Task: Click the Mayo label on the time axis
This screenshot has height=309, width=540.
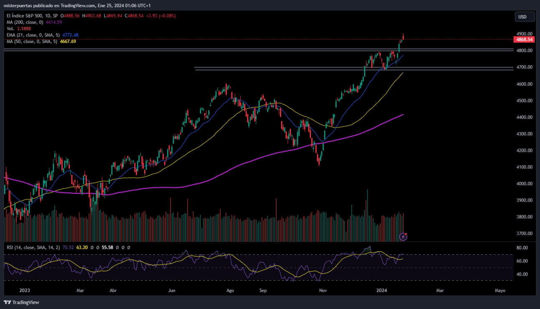Action: [x=500, y=290]
